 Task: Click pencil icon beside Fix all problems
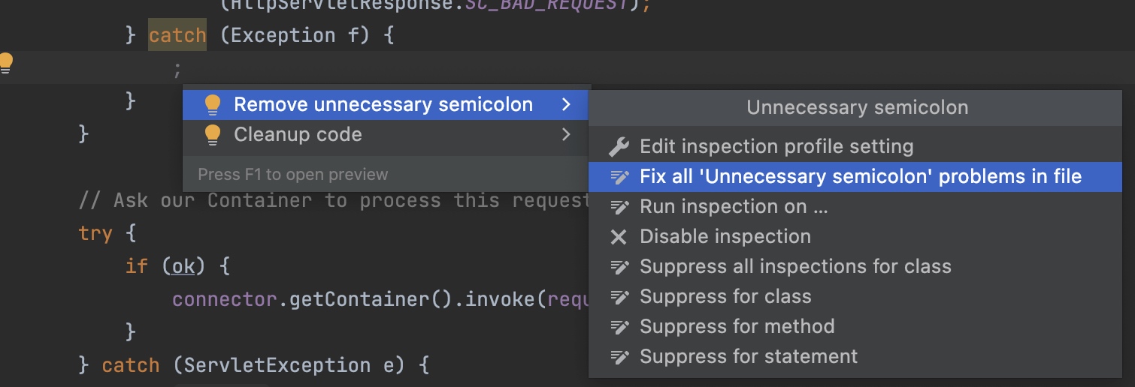619,177
